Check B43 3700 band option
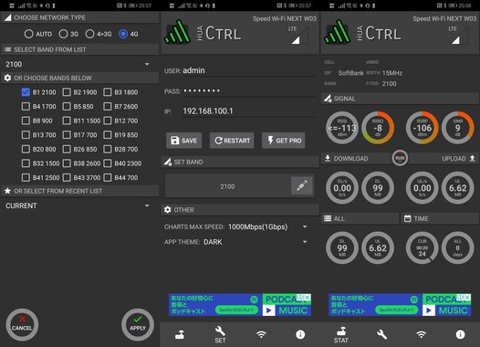The width and height of the screenshot is (480, 347). click(67, 177)
